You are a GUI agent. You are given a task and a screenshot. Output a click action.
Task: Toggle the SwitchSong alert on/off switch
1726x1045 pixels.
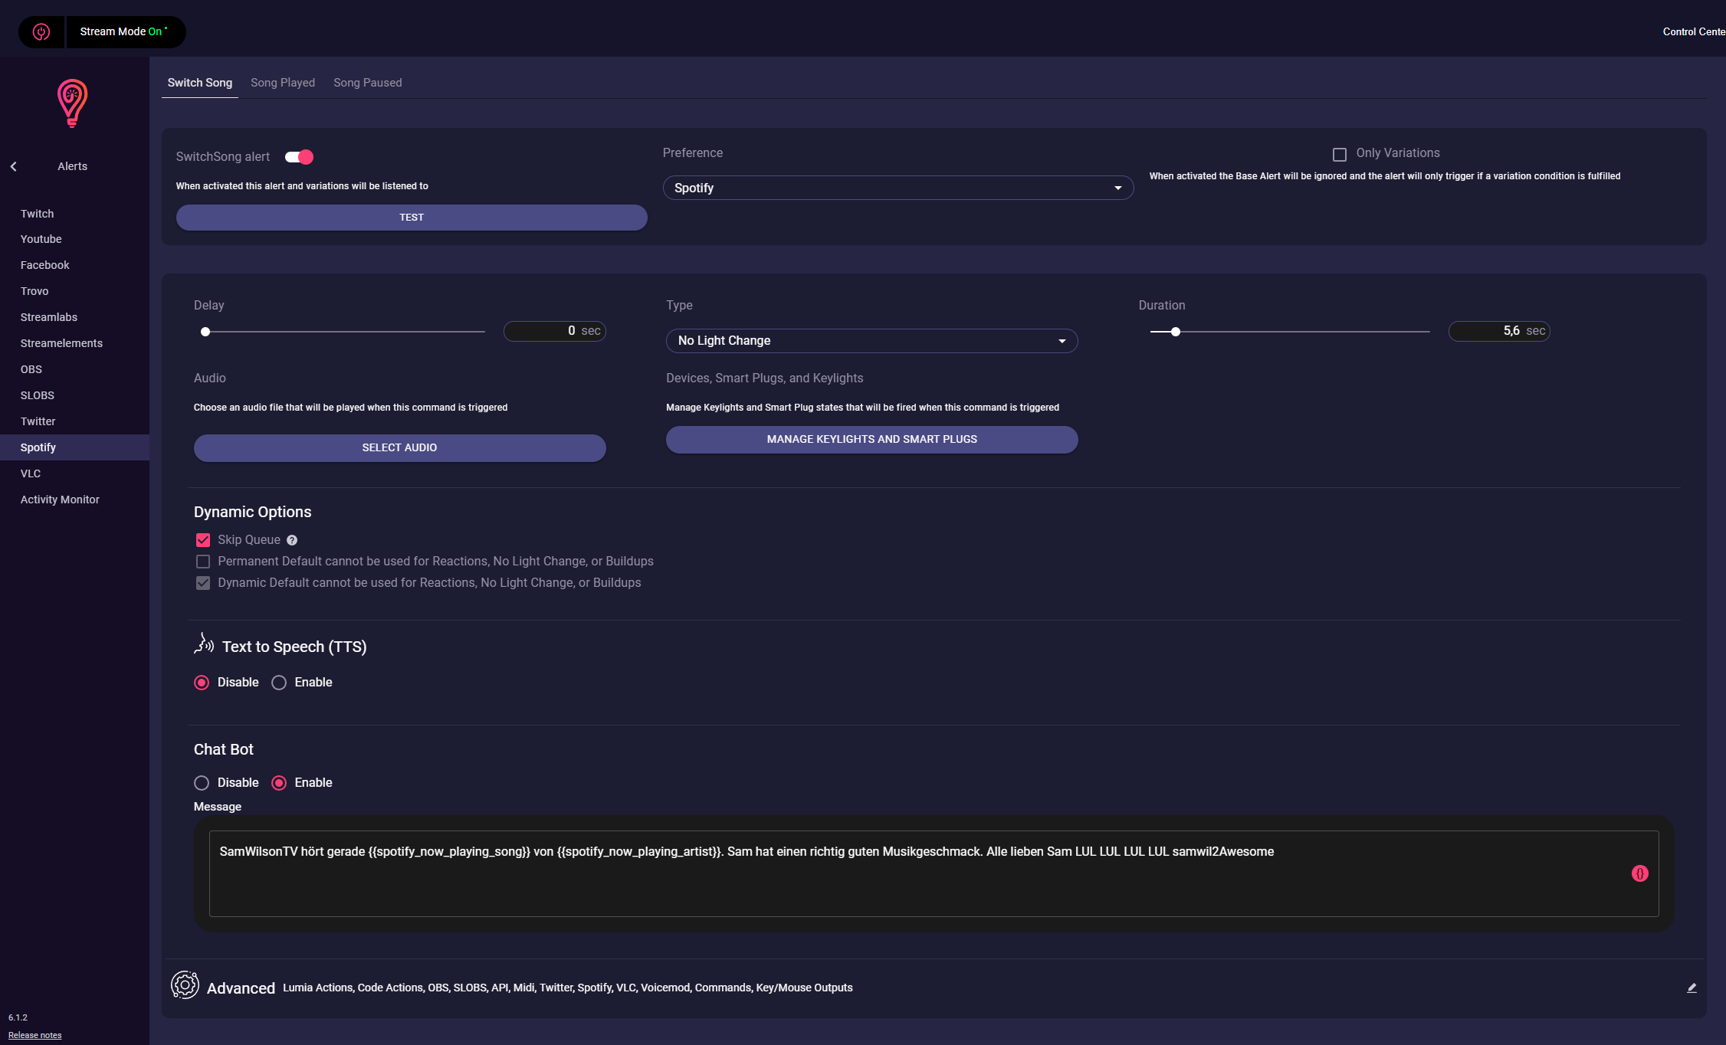pyautogui.click(x=298, y=156)
